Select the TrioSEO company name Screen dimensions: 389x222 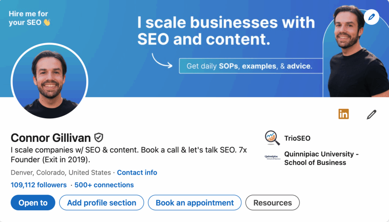coord(297,138)
